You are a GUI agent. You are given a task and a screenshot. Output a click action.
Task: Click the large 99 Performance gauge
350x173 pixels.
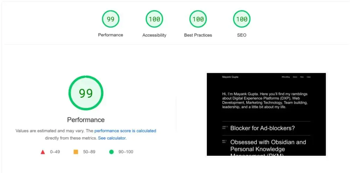(x=86, y=93)
